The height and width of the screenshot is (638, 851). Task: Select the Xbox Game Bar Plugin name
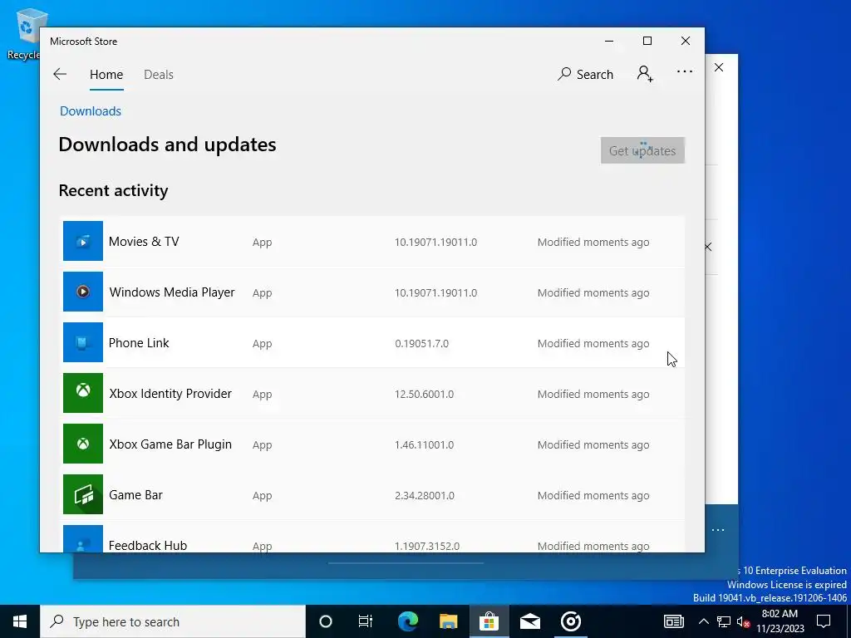[170, 444]
